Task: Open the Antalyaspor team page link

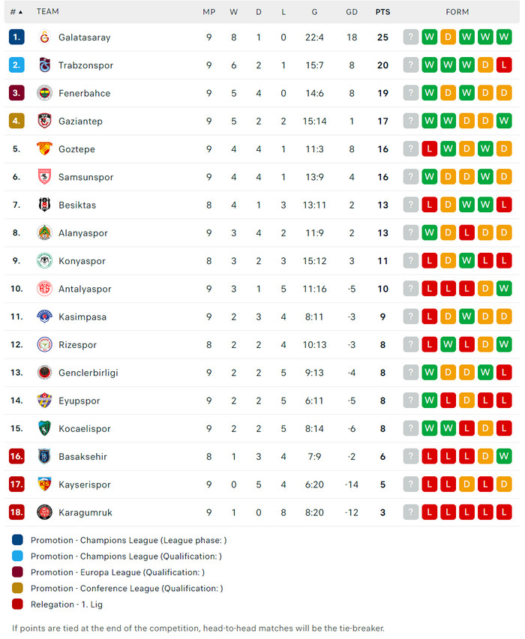Action: (85, 289)
